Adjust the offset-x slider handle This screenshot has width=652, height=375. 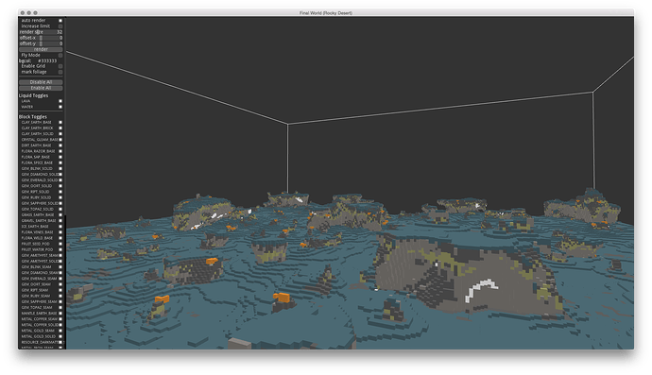[41, 38]
